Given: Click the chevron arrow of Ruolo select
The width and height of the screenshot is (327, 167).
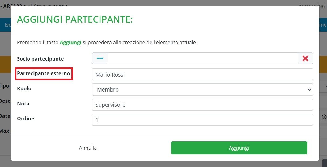Looking at the screenshot, I should pos(309,90).
